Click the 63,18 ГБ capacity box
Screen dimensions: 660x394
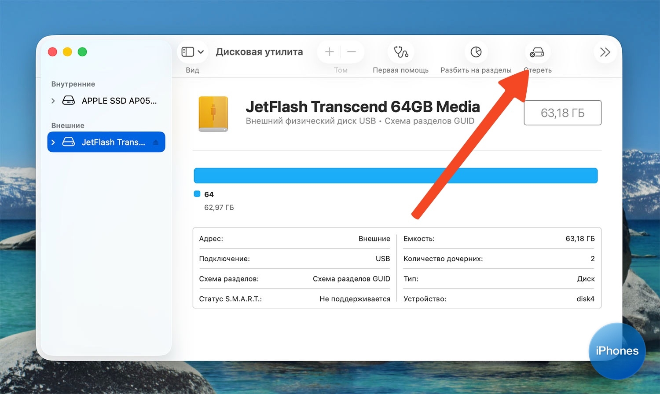click(x=562, y=113)
